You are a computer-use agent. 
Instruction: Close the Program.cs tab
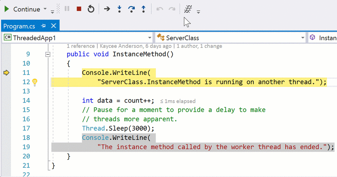(x=54, y=26)
